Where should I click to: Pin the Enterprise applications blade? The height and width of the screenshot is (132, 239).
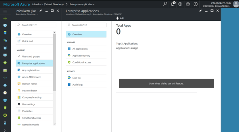pyautogui.click(x=200, y=11)
